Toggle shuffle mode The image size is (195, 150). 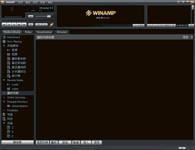tap(39, 25)
